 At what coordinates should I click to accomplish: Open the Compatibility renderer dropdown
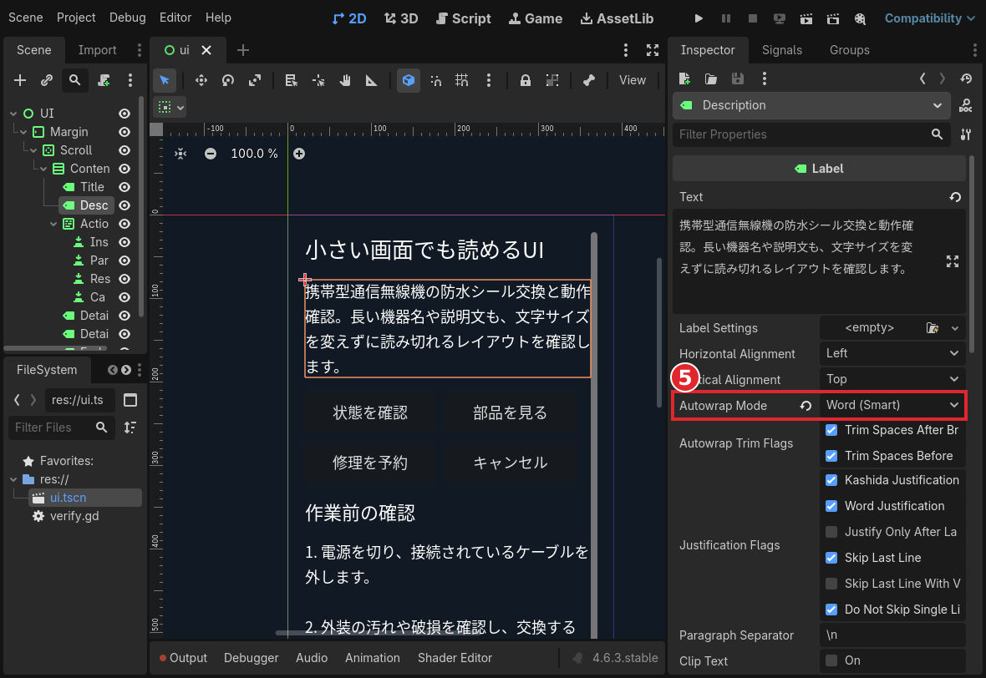coord(929,18)
